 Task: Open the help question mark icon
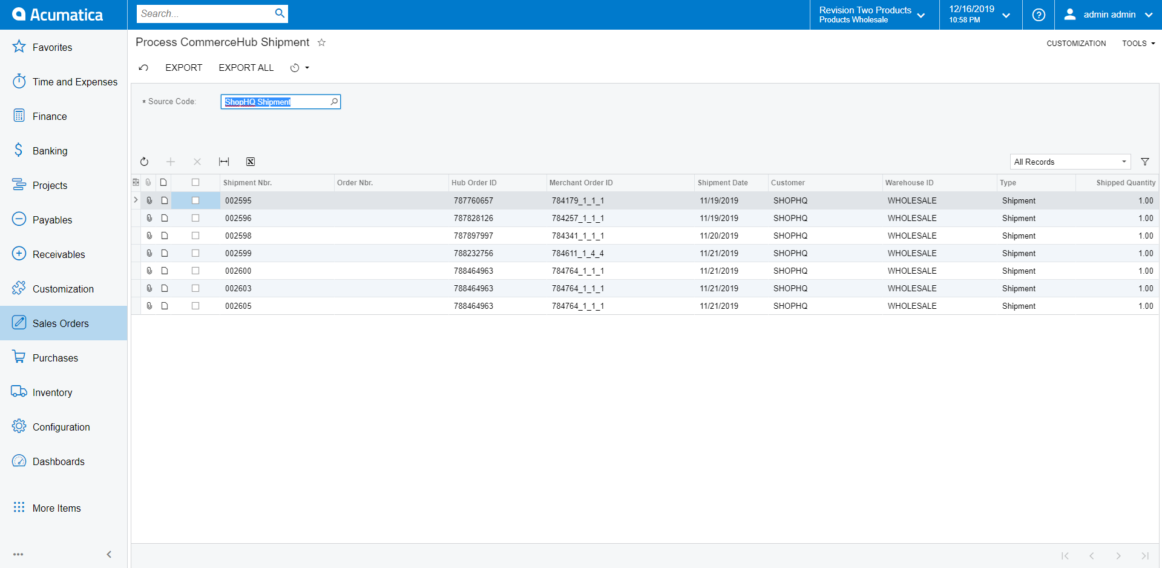point(1039,15)
